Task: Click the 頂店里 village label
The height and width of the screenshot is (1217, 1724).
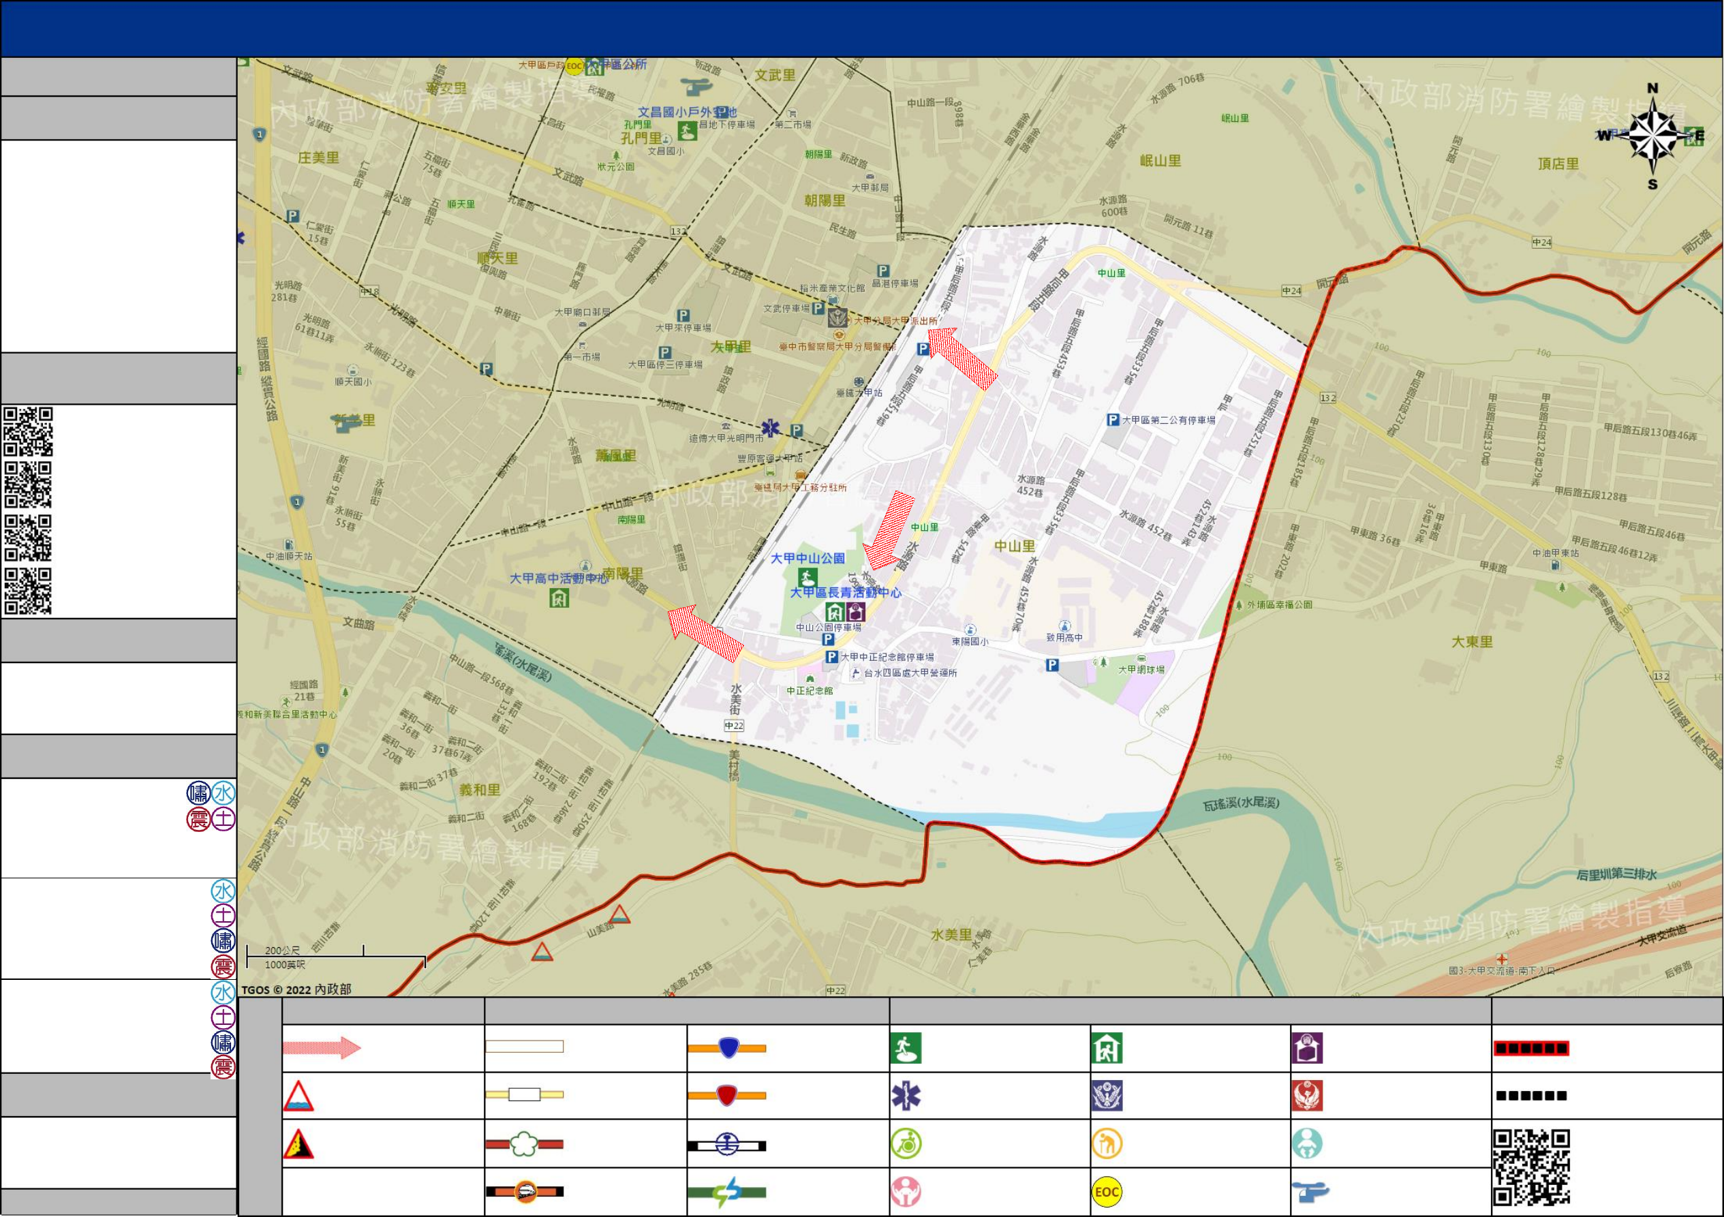Action: tap(1558, 164)
